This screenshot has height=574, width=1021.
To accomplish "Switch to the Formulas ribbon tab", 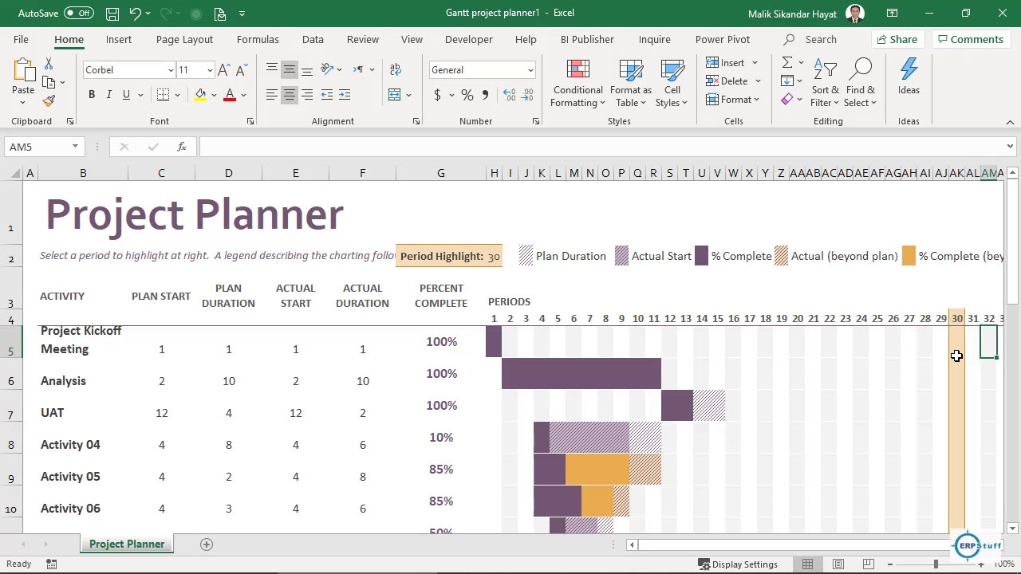I will [x=258, y=39].
